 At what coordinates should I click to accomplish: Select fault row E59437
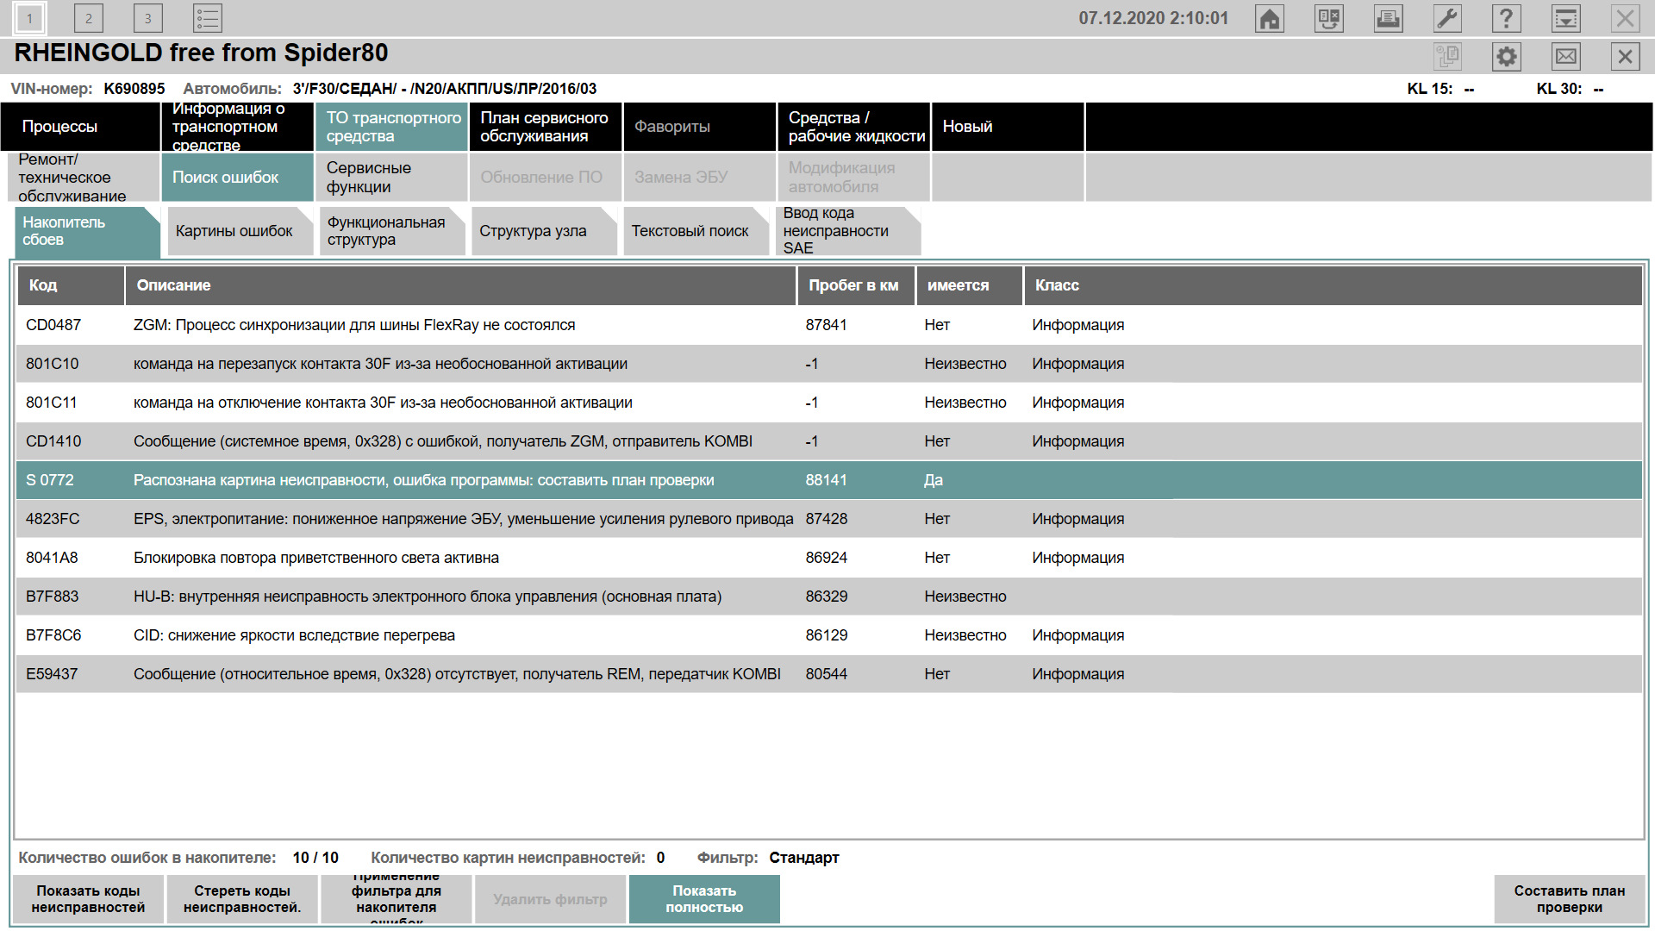coord(829,674)
